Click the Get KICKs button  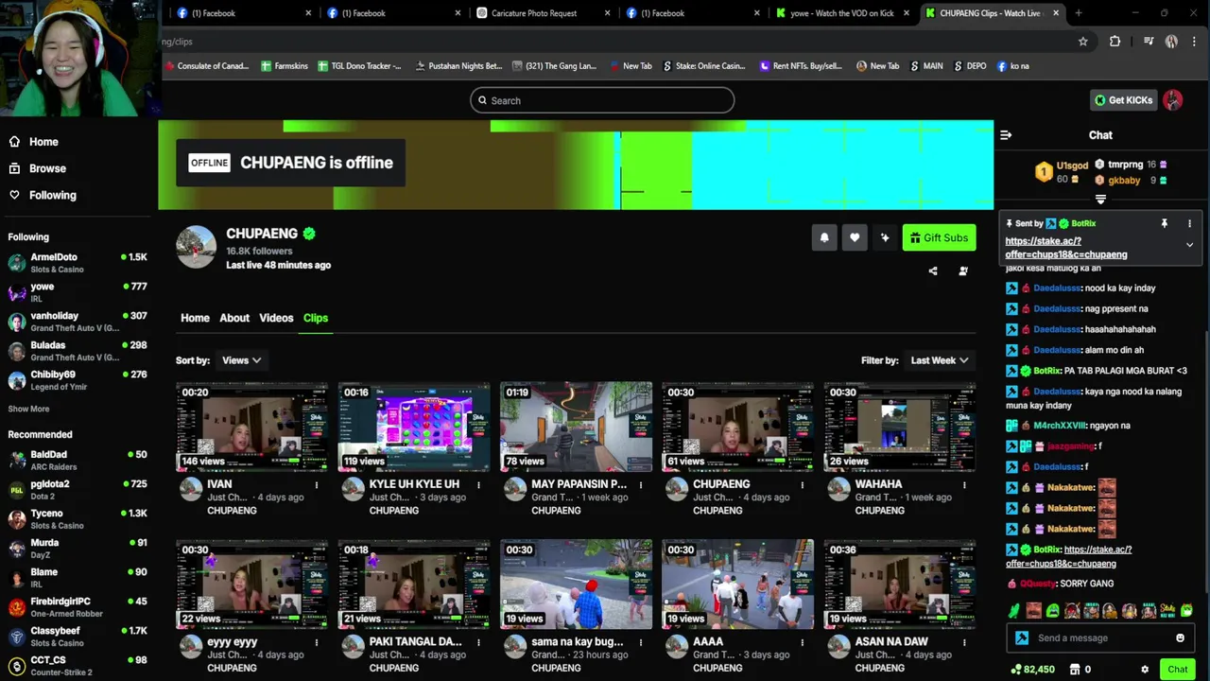coord(1123,100)
